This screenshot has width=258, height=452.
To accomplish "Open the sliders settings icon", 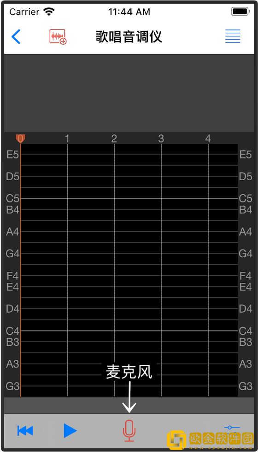I will click(232, 428).
